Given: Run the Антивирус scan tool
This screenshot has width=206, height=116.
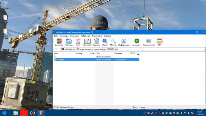Looking at the screenshot, I should (x=137, y=42).
